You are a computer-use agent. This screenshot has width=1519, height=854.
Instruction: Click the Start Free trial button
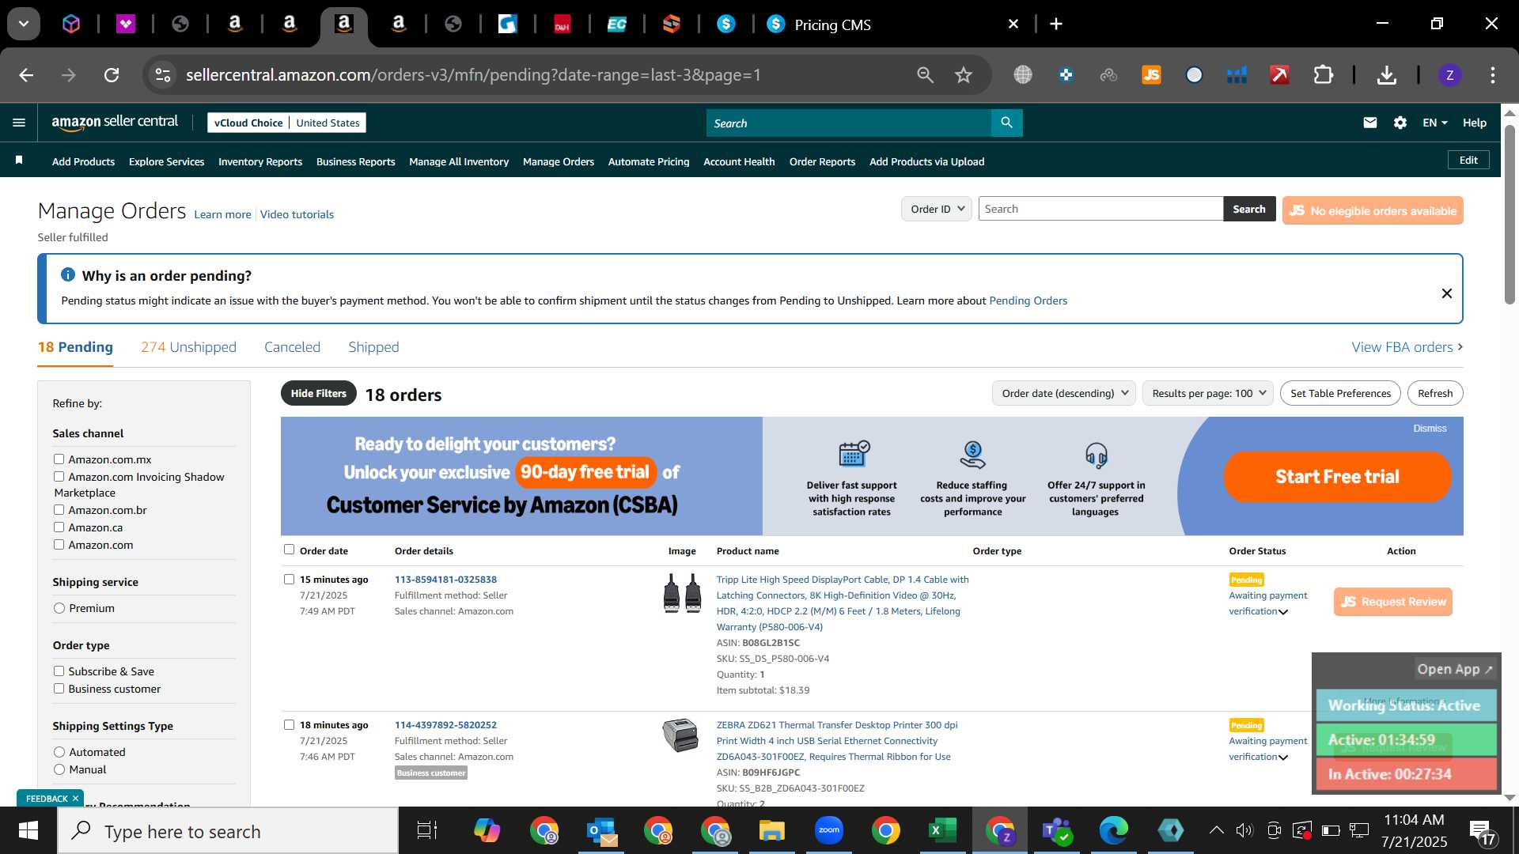(x=1337, y=477)
